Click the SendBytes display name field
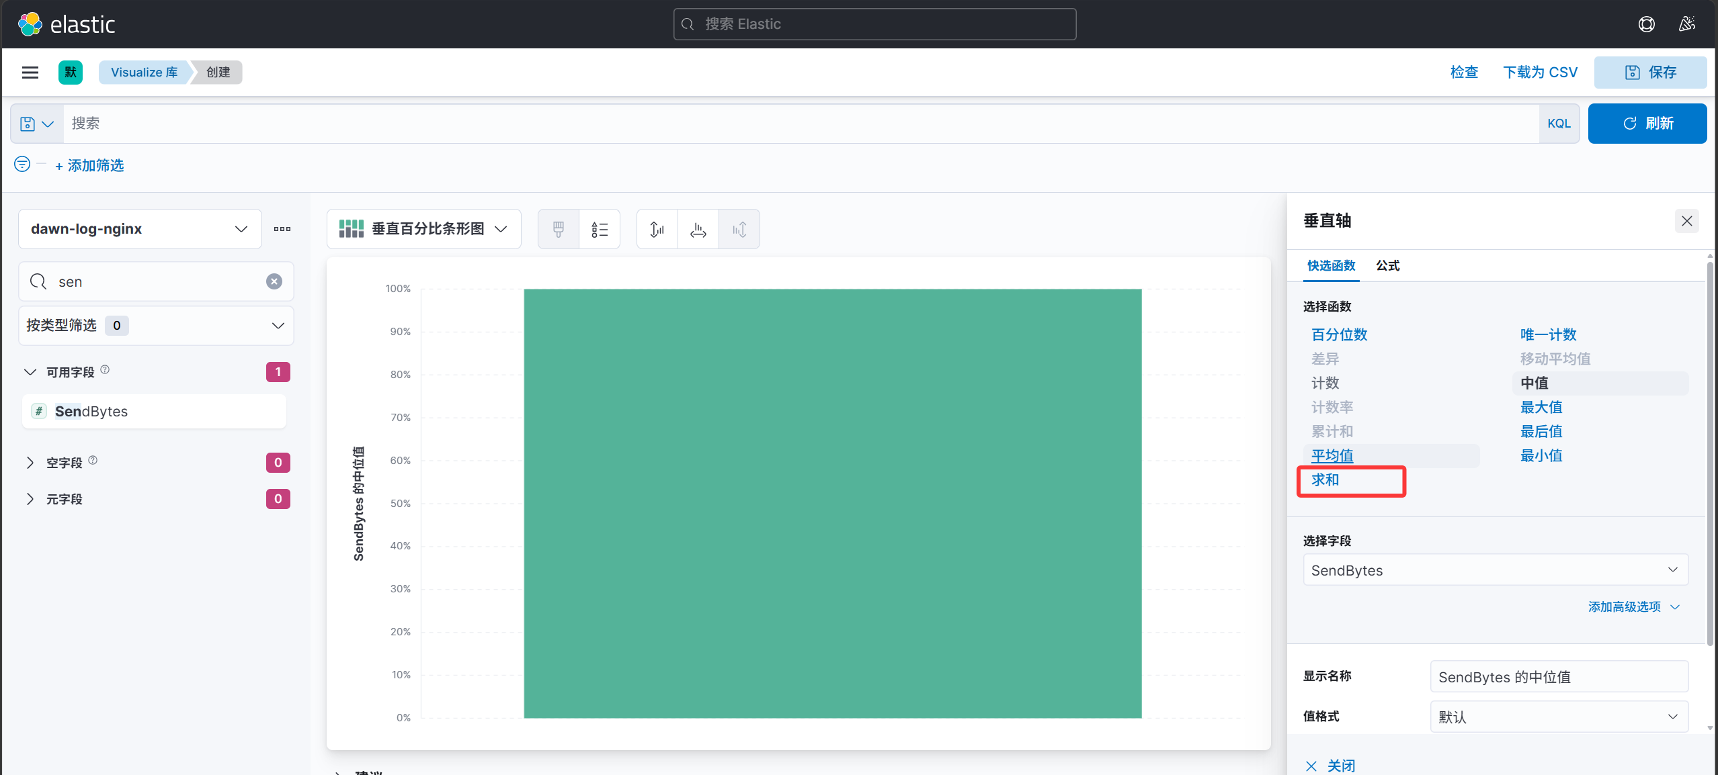This screenshot has height=775, width=1718. point(1559,677)
